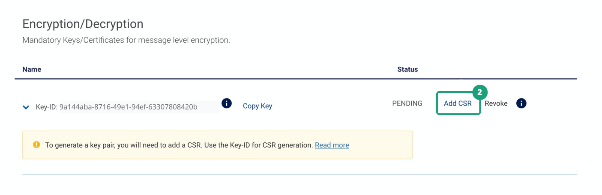Click the Encryption/Decryption heading
602x195 pixels.
coord(83,24)
